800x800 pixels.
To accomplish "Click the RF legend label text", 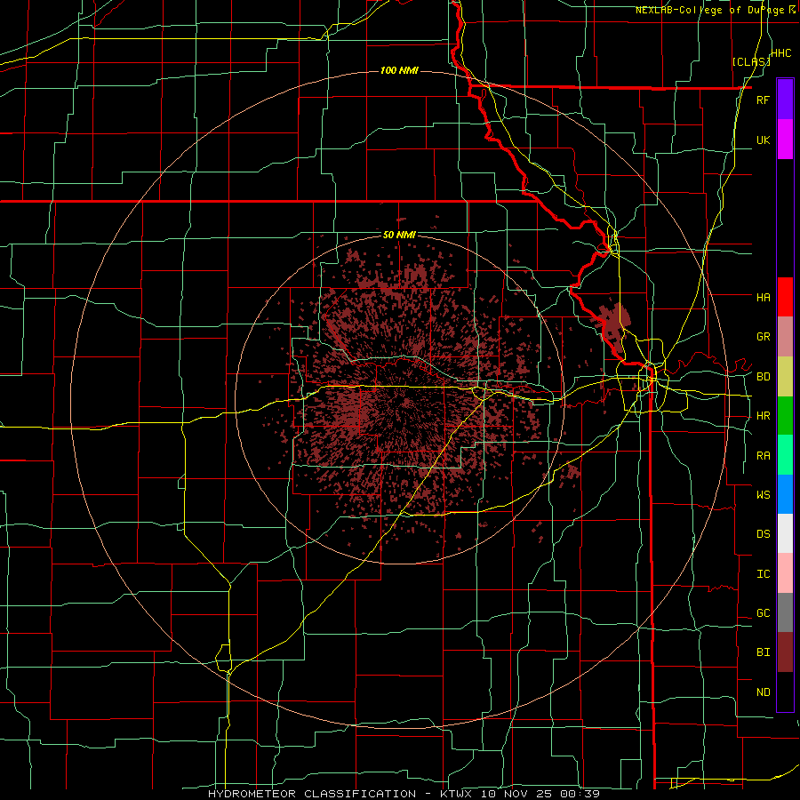I will [x=763, y=100].
